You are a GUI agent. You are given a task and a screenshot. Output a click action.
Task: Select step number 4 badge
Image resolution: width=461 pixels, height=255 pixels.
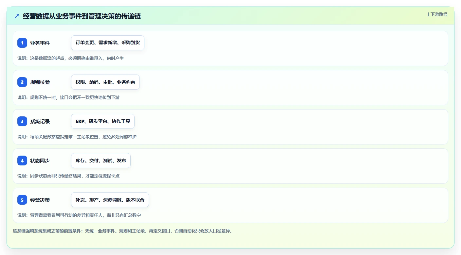(x=22, y=161)
